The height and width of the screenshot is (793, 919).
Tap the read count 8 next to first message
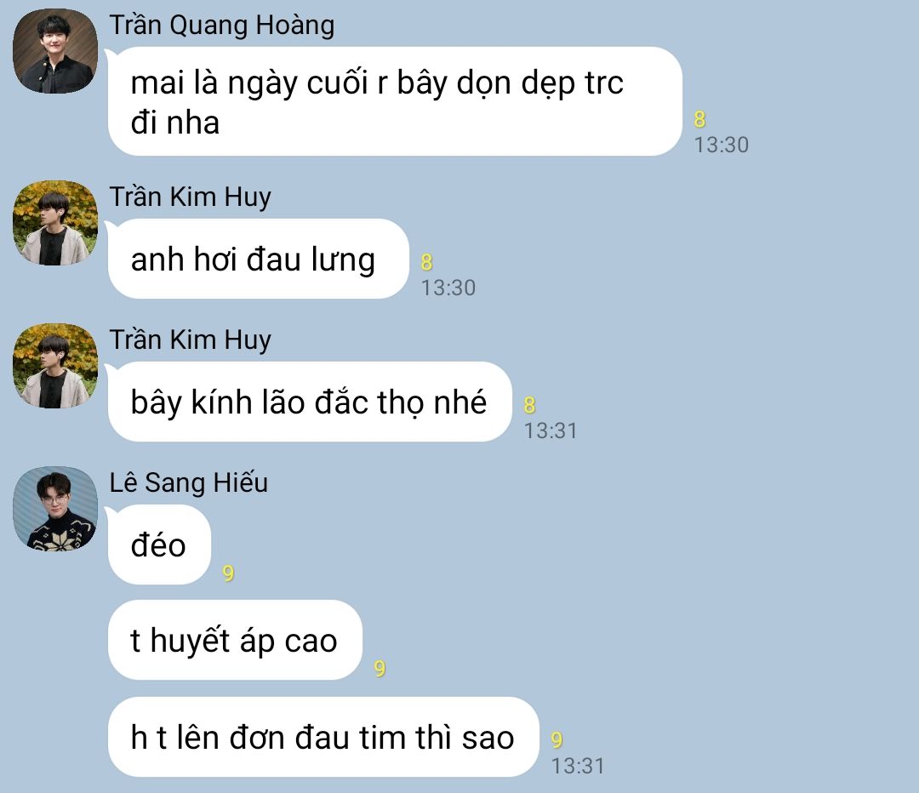pyautogui.click(x=699, y=119)
